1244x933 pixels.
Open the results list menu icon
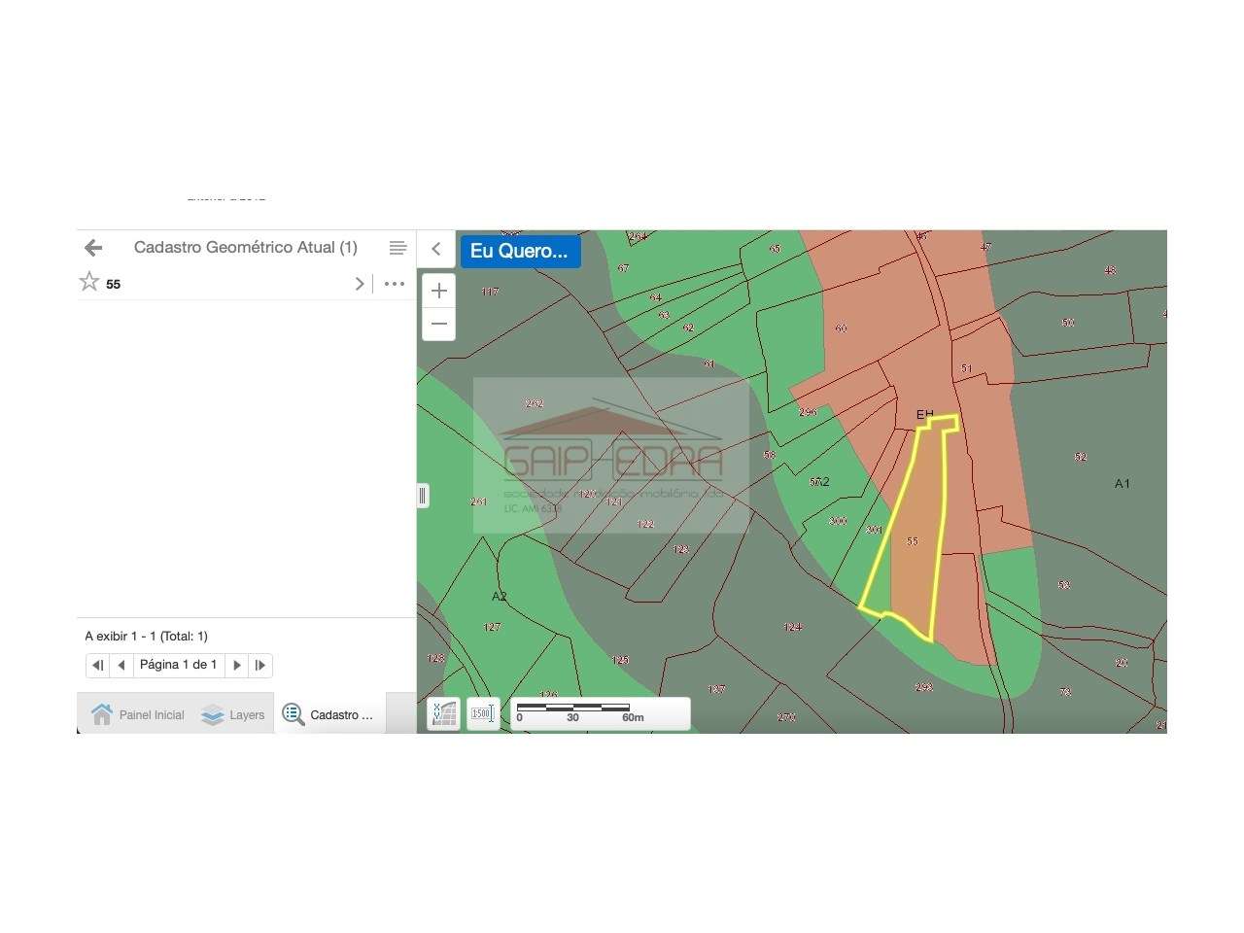[x=397, y=248]
